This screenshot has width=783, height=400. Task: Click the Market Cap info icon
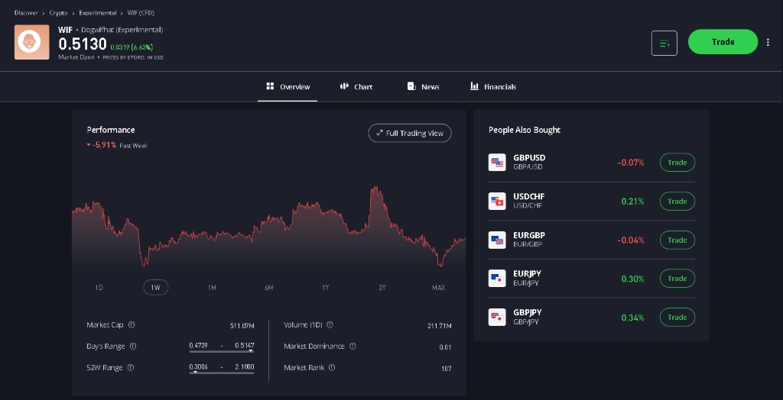click(132, 325)
